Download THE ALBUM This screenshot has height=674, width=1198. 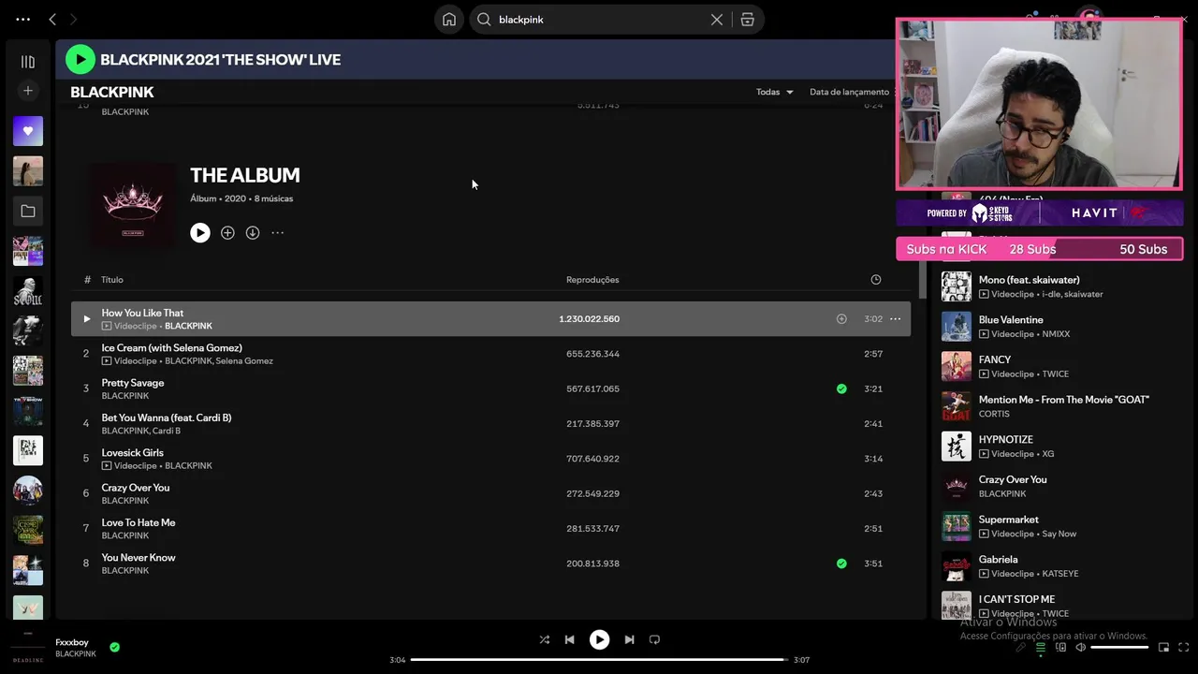click(x=253, y=233)
